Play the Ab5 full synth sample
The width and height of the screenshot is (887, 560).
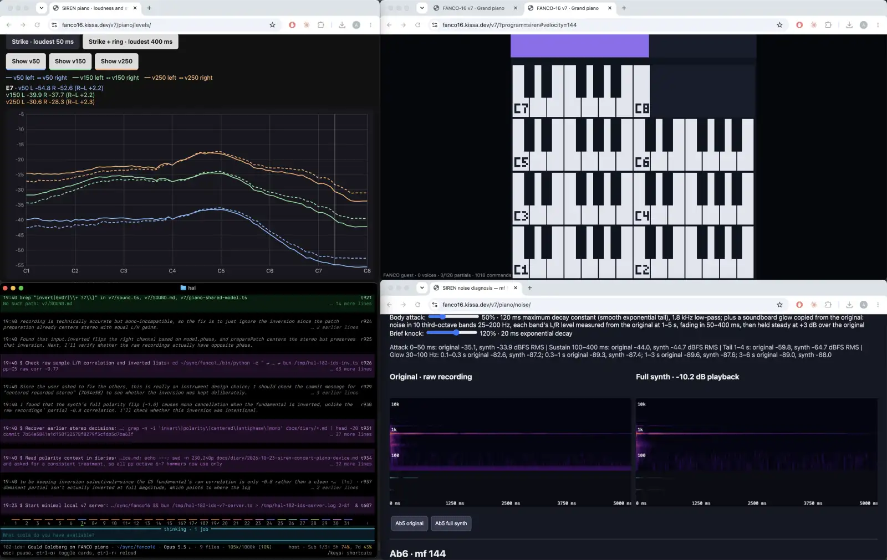tap(451, 523)
